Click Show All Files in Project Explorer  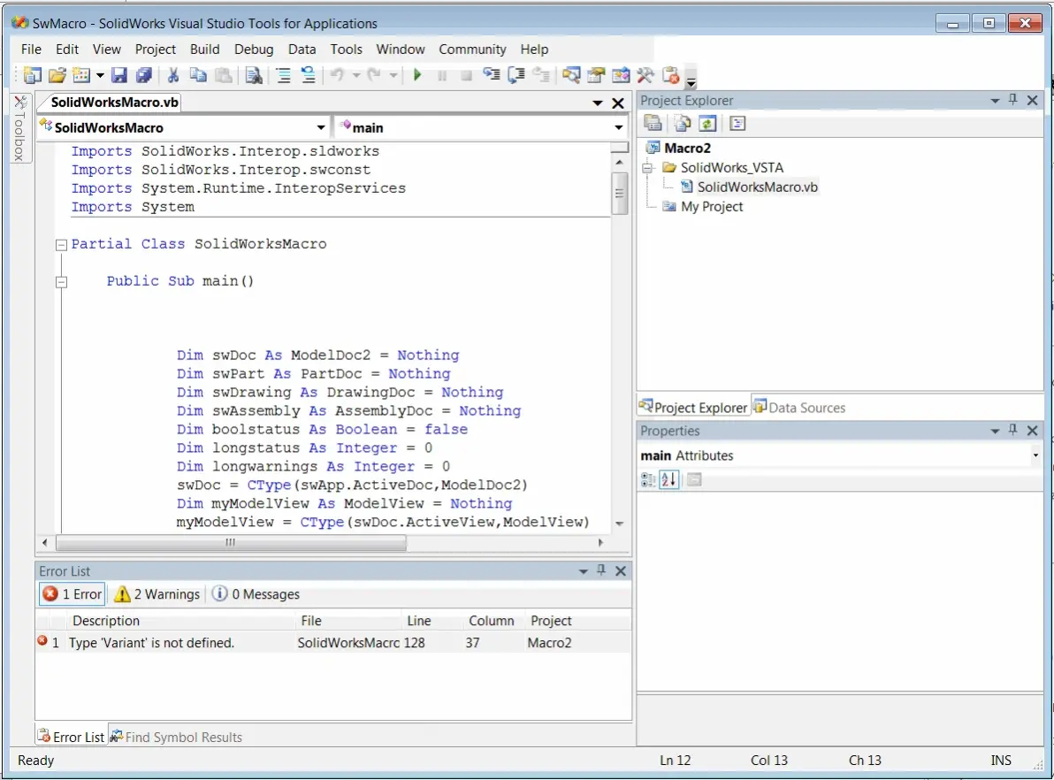683,123
